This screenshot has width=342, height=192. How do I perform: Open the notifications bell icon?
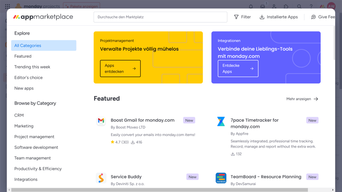tap(251, 6)
